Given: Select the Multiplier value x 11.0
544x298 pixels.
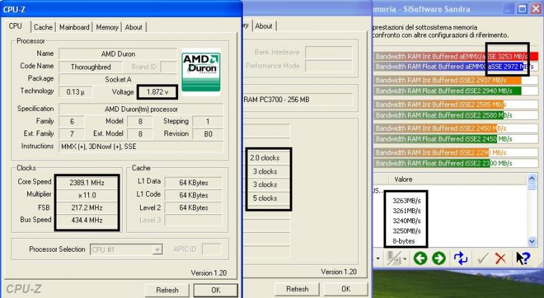Looking at the screenshot, I should (87, 195).
